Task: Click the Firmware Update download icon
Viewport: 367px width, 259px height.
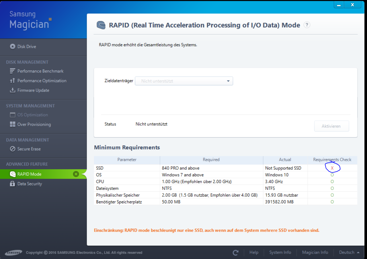Action: tap(13, 90)
